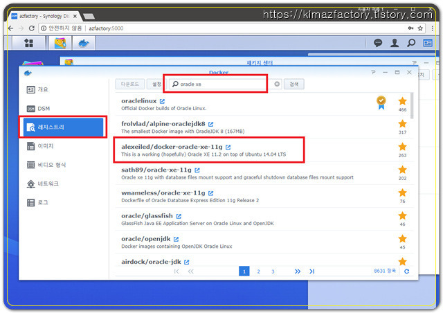
Task: Select the 개요 overview sidebar item
Action: 64,89
